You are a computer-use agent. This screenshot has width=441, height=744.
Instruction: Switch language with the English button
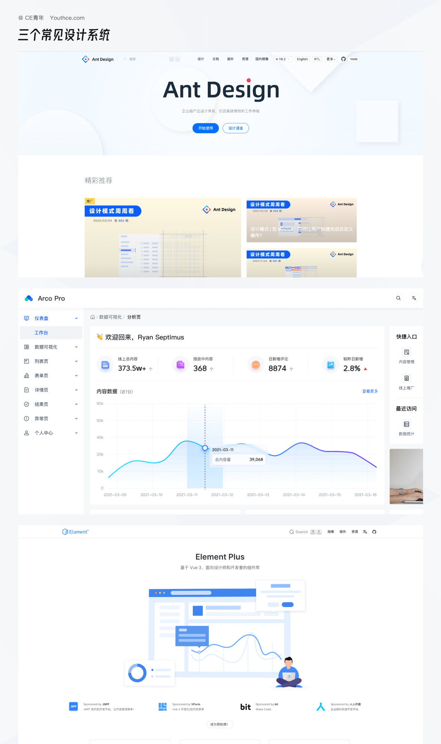click(x=302, y=59)
